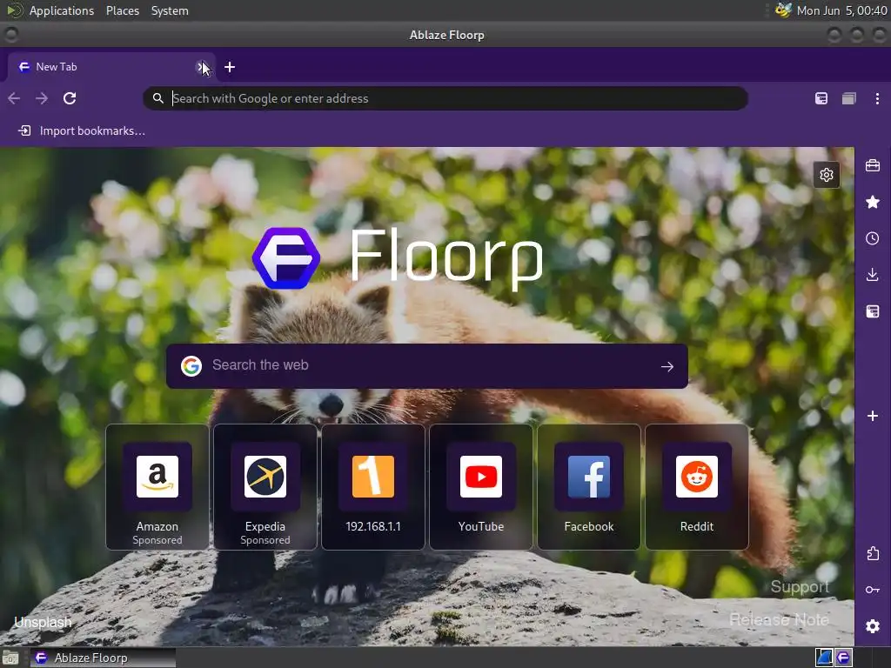Open the Facebook shortcut tile
Screen dimensions: 891x668
(589, 487)
